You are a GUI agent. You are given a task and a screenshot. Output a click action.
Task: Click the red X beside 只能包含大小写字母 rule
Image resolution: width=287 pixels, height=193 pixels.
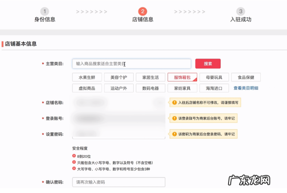(x=74, y=162)
